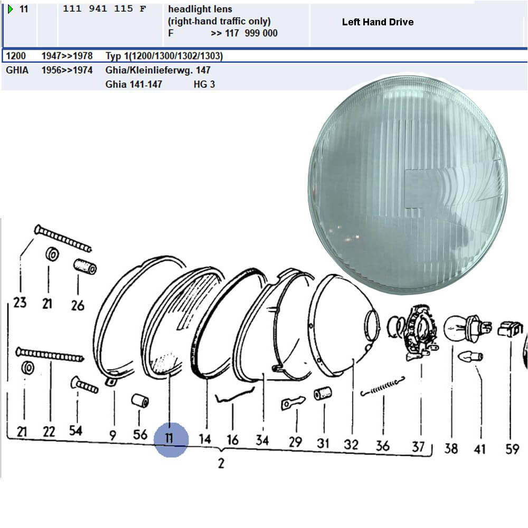Click the long screw drawing for part 23
This screenshot has height=528, width=528.
tap(63, 239)
